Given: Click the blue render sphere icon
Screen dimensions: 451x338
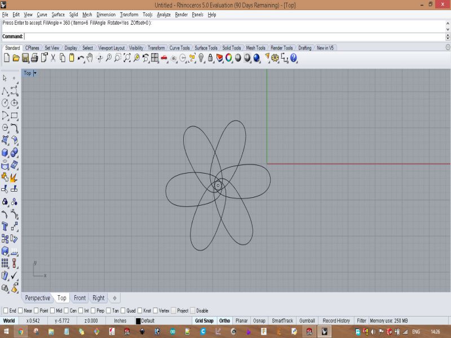Looking at the screenshot, I should coord(257,58).
